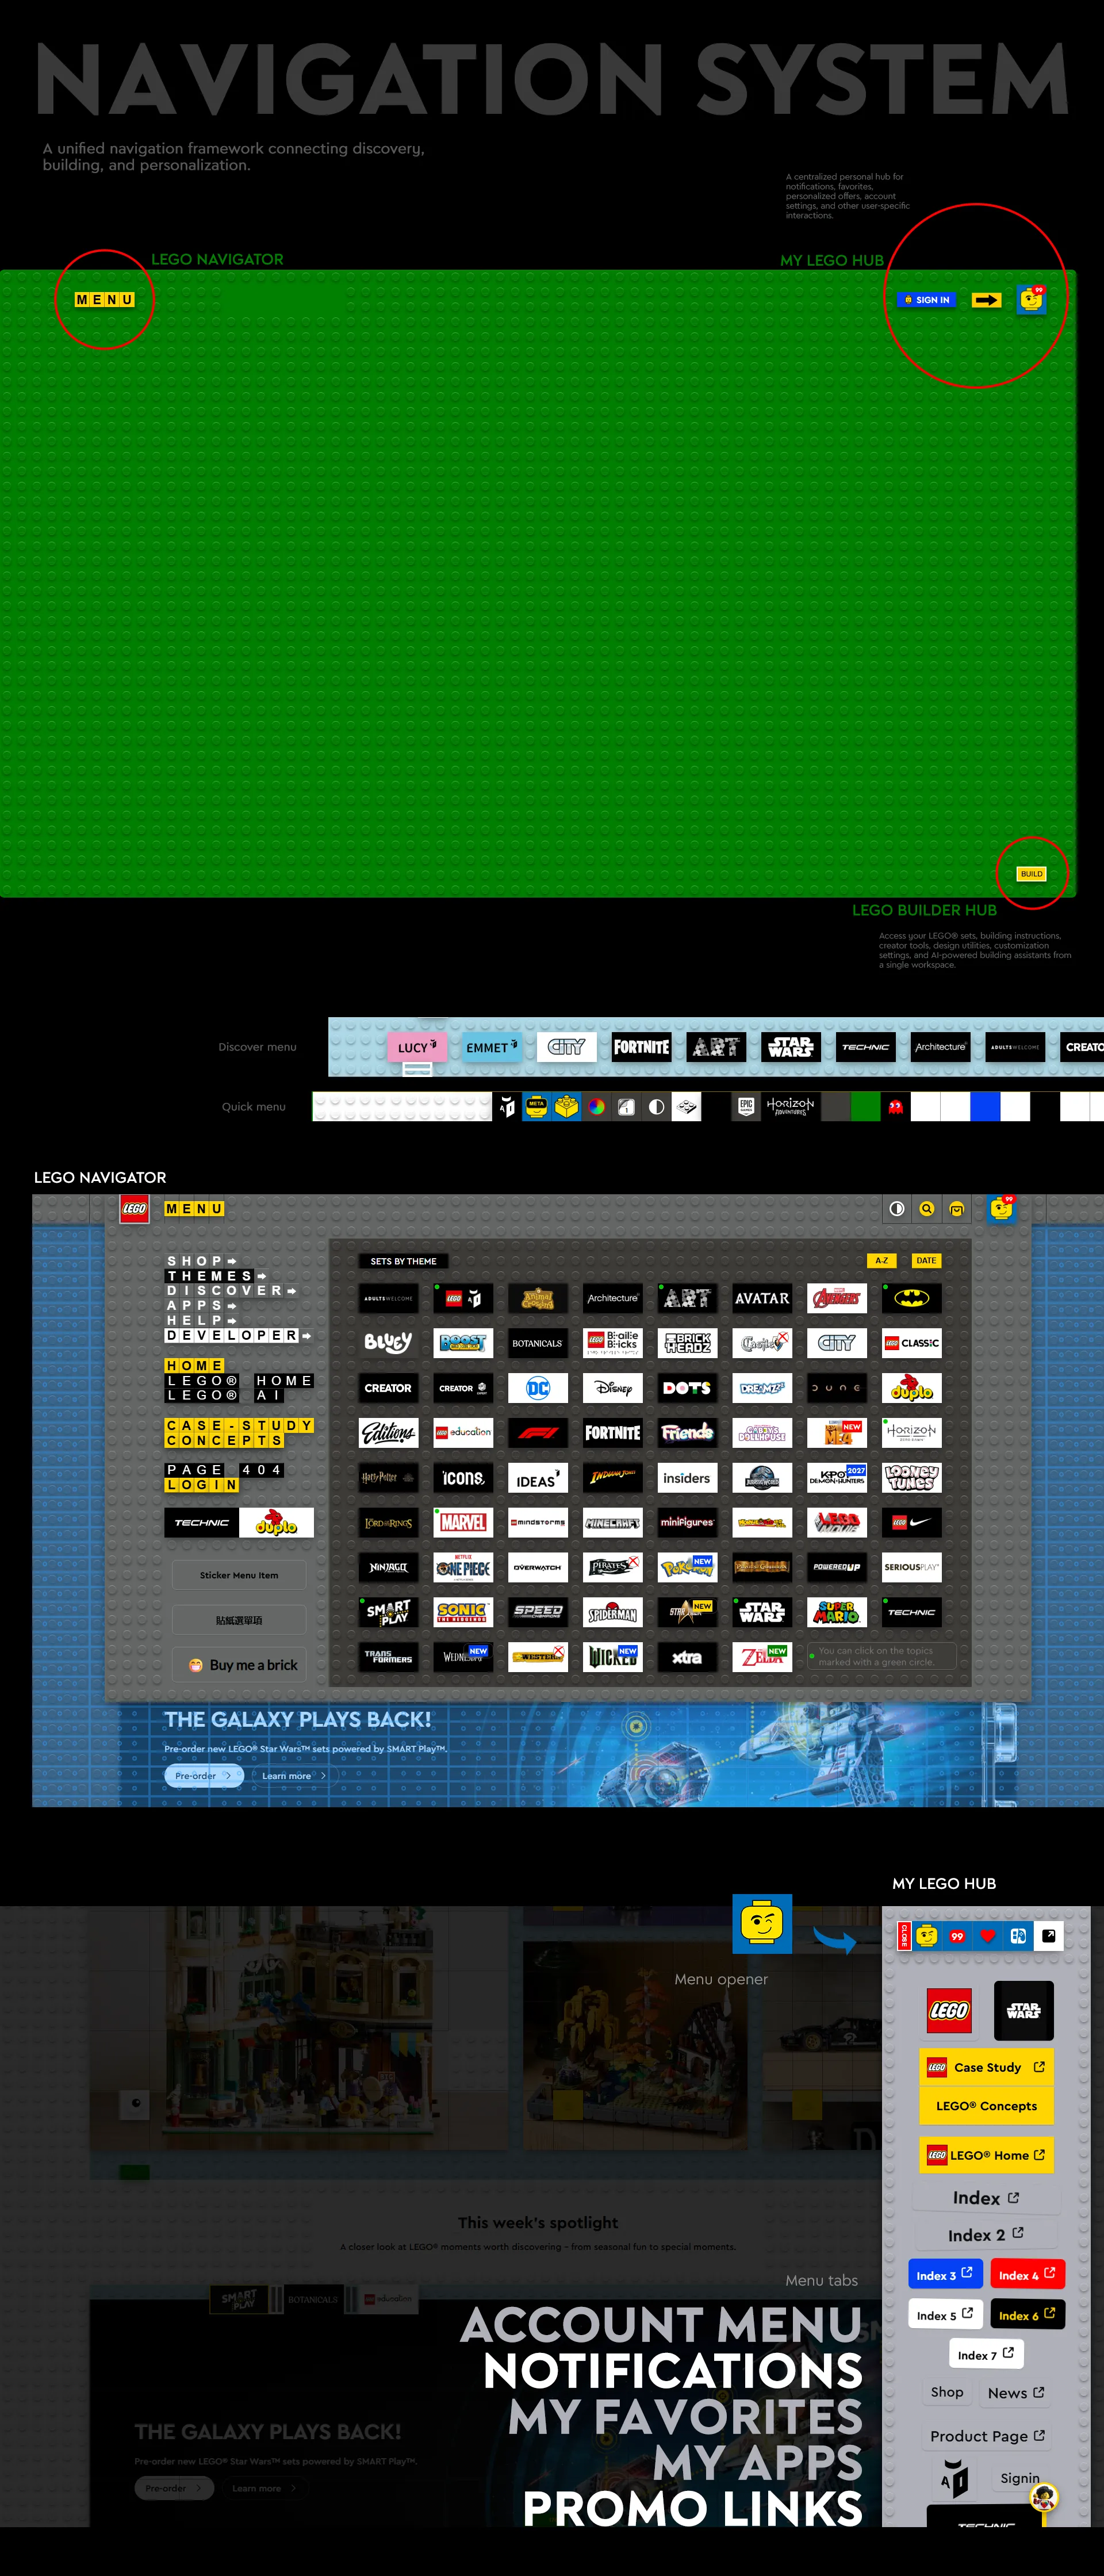The width and height of the screenshot is (1104, 2576).
Task: Click the duplo tile in Navigator sidebar
Action: click(x=276, y=1523)
